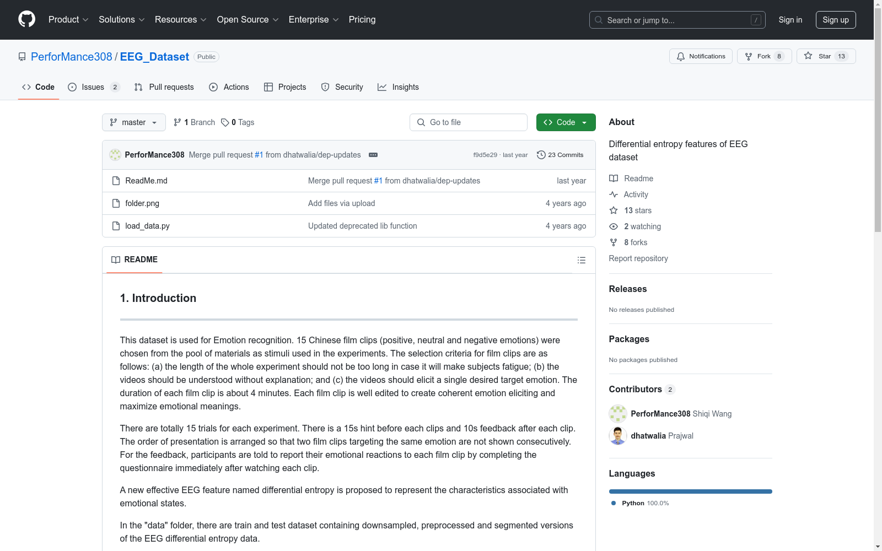Open the Projects tab
Viewport: 882px width, 551px height.
coord(285,87)
